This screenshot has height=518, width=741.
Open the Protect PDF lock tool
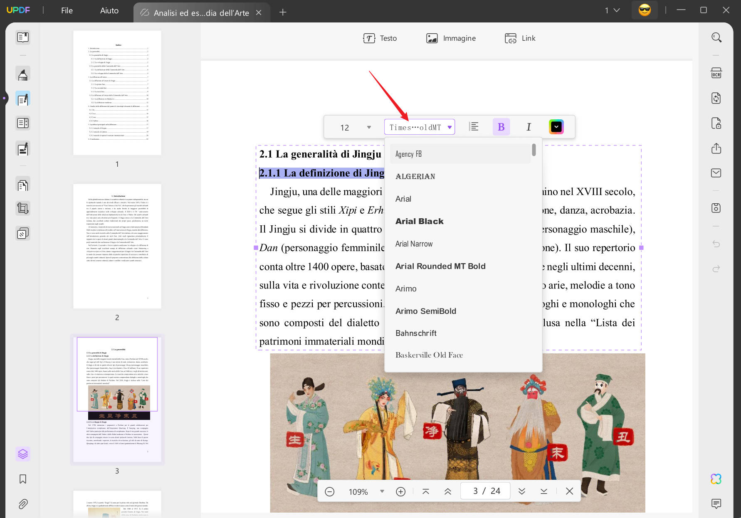[716, 123]
